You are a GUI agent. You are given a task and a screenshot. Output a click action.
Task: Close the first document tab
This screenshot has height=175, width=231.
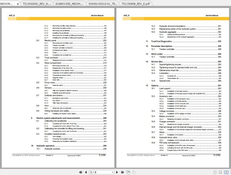point(18,4)
